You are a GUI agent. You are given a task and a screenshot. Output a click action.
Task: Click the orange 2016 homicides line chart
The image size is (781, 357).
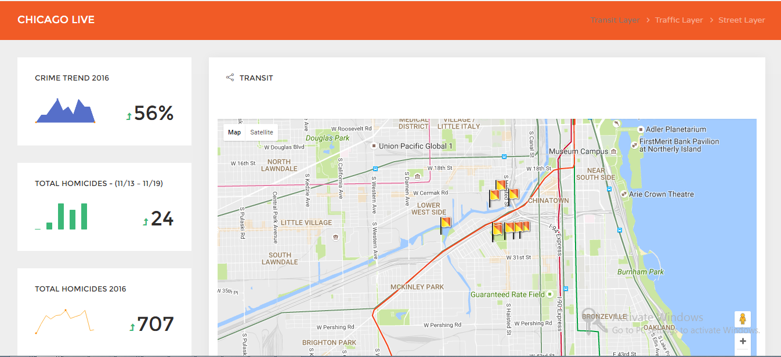click(x=65, y=321)
